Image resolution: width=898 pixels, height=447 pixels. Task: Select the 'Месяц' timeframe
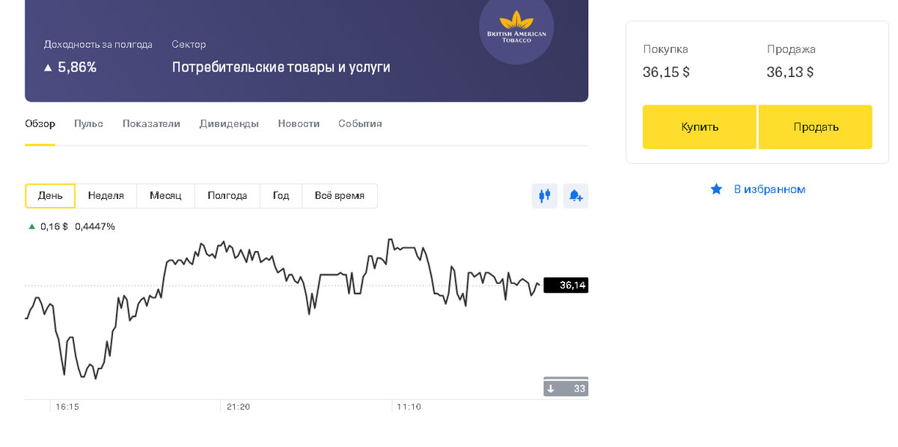click(x=165, y=195)
